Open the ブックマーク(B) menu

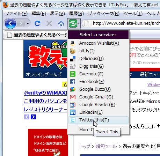[104, 14]
